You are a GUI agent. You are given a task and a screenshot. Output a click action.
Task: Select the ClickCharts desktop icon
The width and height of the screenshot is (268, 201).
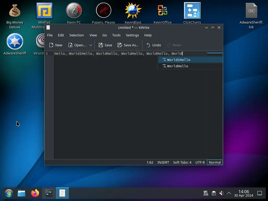pyautogui.click(x=192, y=13)
